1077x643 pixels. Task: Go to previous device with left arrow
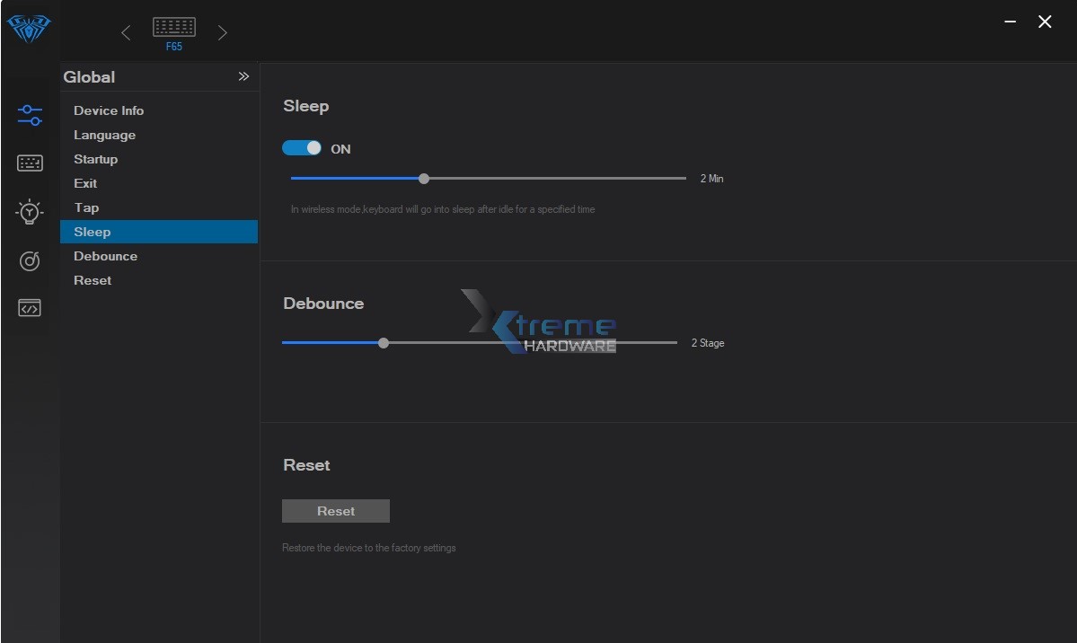[x=126, y=33]
